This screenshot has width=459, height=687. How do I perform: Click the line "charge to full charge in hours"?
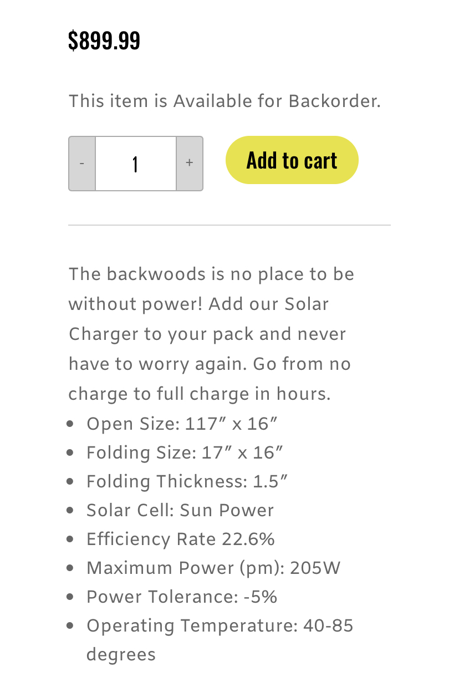[200, 394]
